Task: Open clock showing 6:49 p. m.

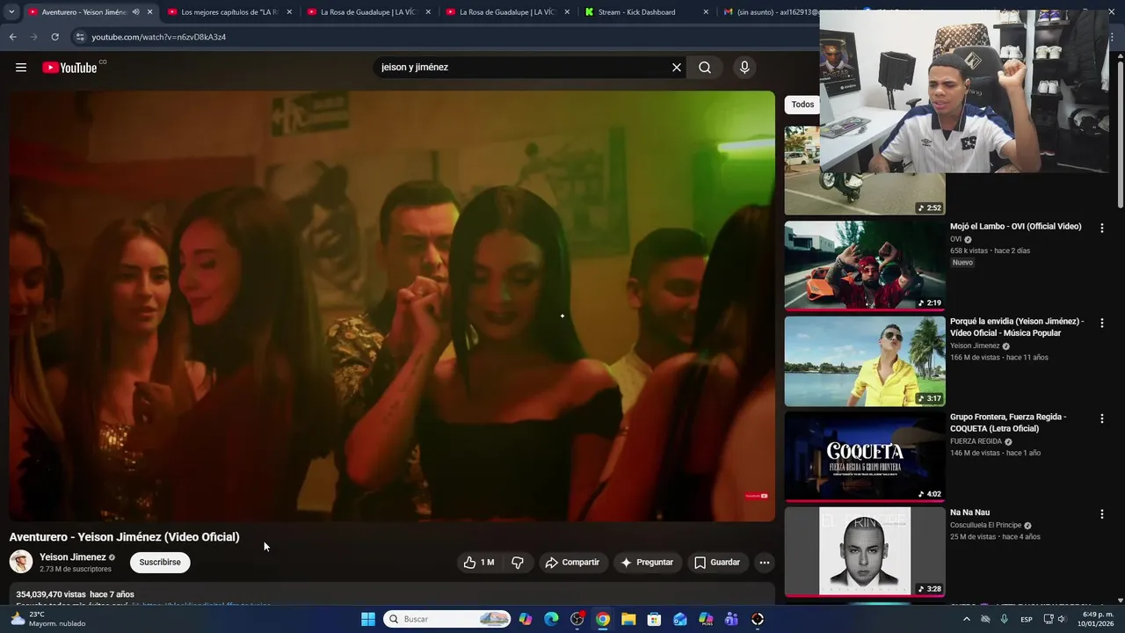Action: point(1094,619)
